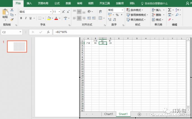This screenshot has width=192, height=119.
Task: Click the Name Box showing C2
Action: 11,32
